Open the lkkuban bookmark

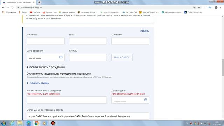pyautogui.click(x=110, y=12)
